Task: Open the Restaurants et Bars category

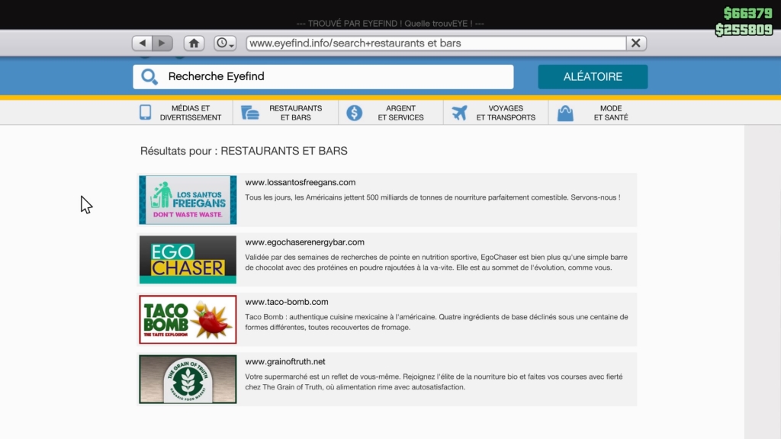Action: 285,113
